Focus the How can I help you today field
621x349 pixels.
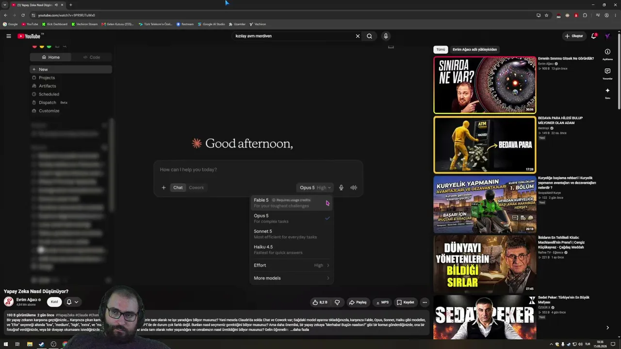click(258, 170)
